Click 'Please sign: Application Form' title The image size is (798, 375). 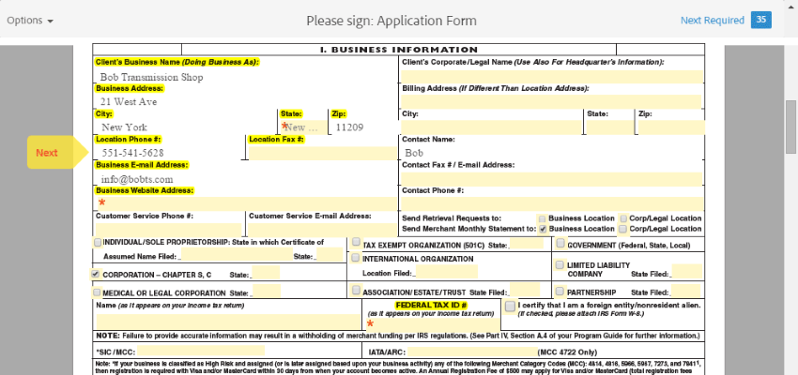click(x=391, y=21)
